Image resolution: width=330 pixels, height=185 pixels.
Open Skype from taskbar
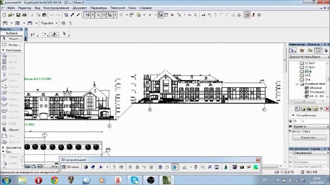[x=135, y=180]
